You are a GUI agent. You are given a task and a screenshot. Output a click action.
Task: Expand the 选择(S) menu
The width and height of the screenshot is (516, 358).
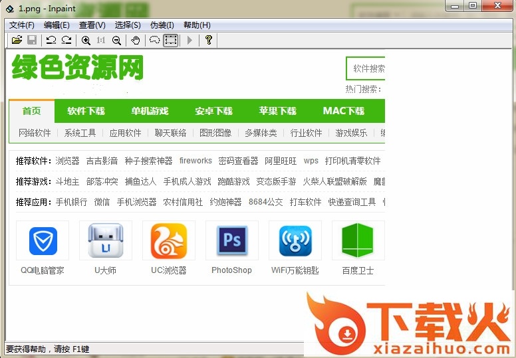pos(128,25)
